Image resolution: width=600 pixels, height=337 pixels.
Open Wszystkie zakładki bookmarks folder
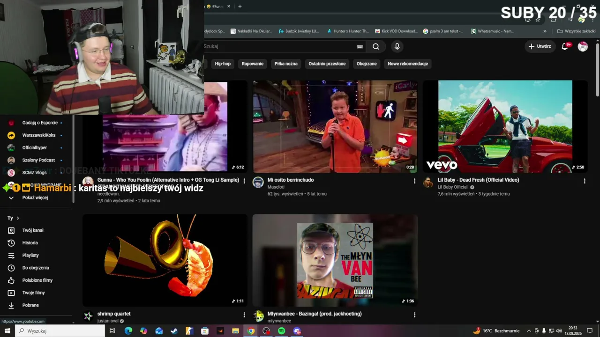(x=577, y=31)
